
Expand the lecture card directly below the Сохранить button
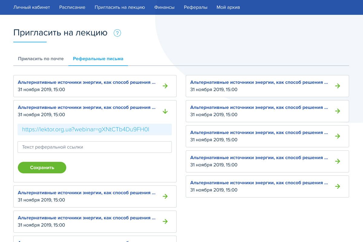165,196
